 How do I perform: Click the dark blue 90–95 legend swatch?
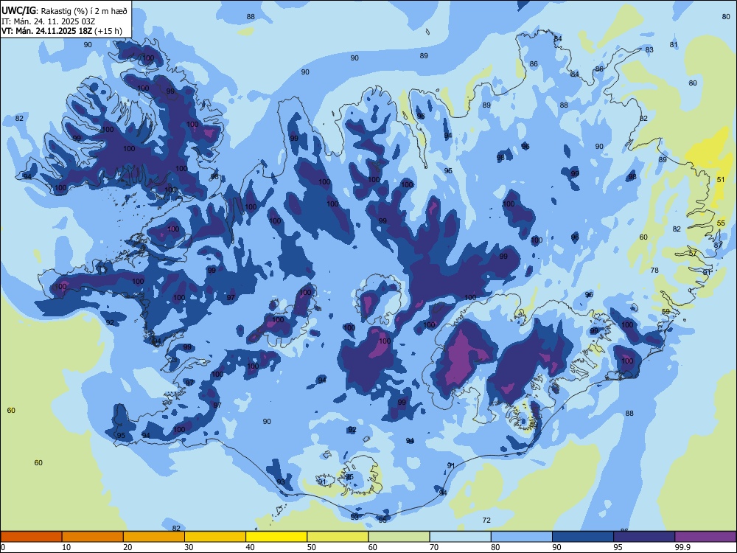tap(583, 537)
